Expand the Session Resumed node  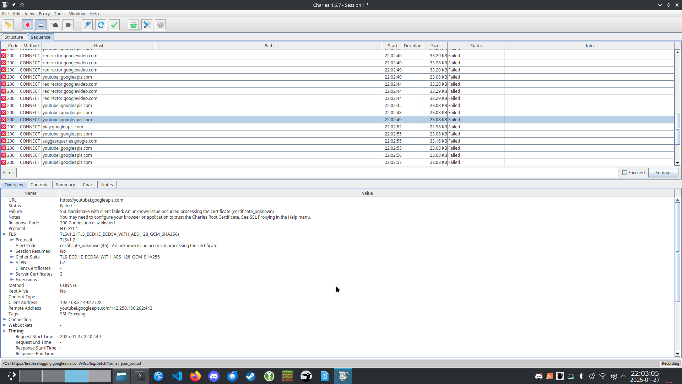tap(12, 251)
